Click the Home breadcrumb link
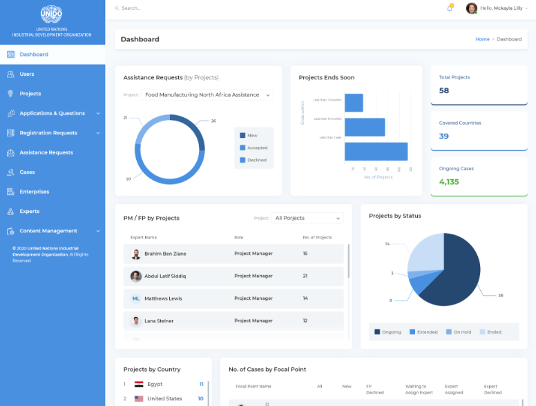The height and width of the screenshot is (406, 536). pos(482,39)
